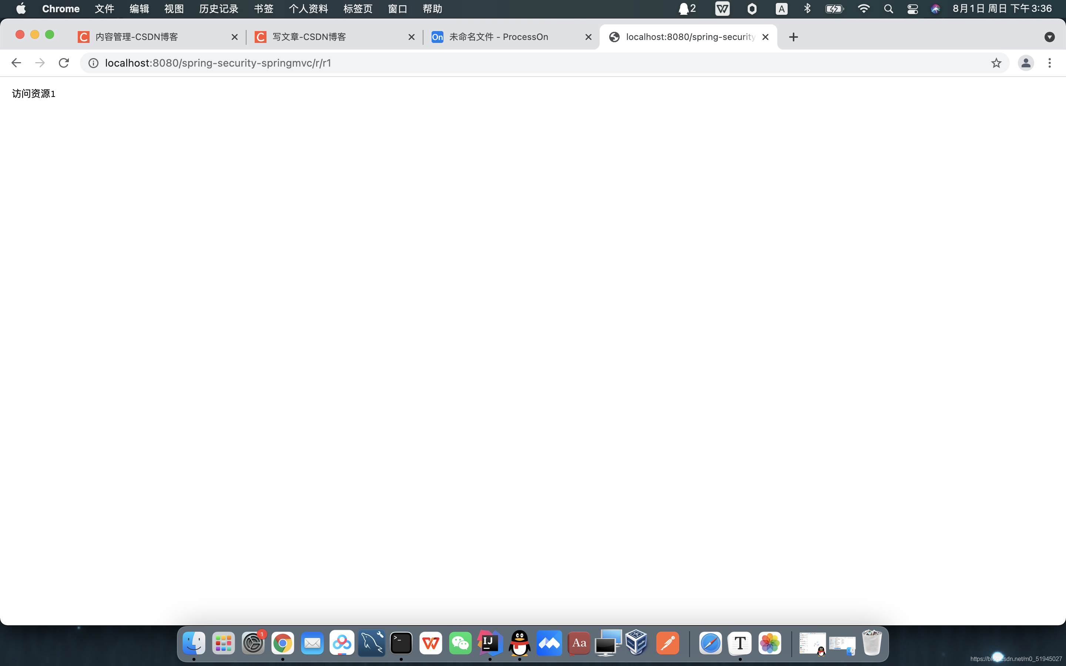This screenshot has height=666, width=1066.
Task: Launch IntelliJ IDEA from the dock
Action: click(489, 643)
